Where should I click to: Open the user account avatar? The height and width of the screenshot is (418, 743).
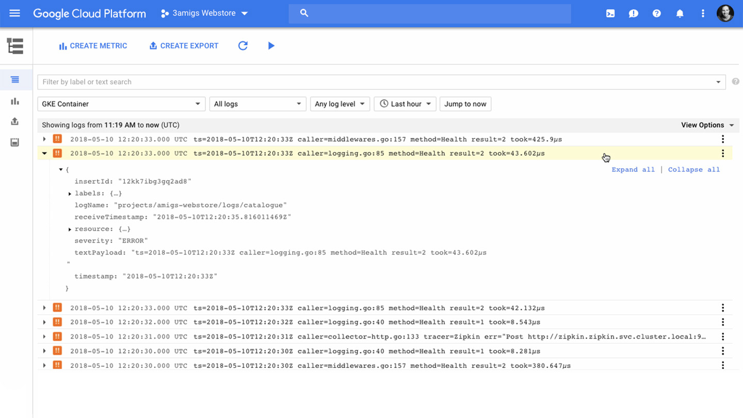[725, 13]
